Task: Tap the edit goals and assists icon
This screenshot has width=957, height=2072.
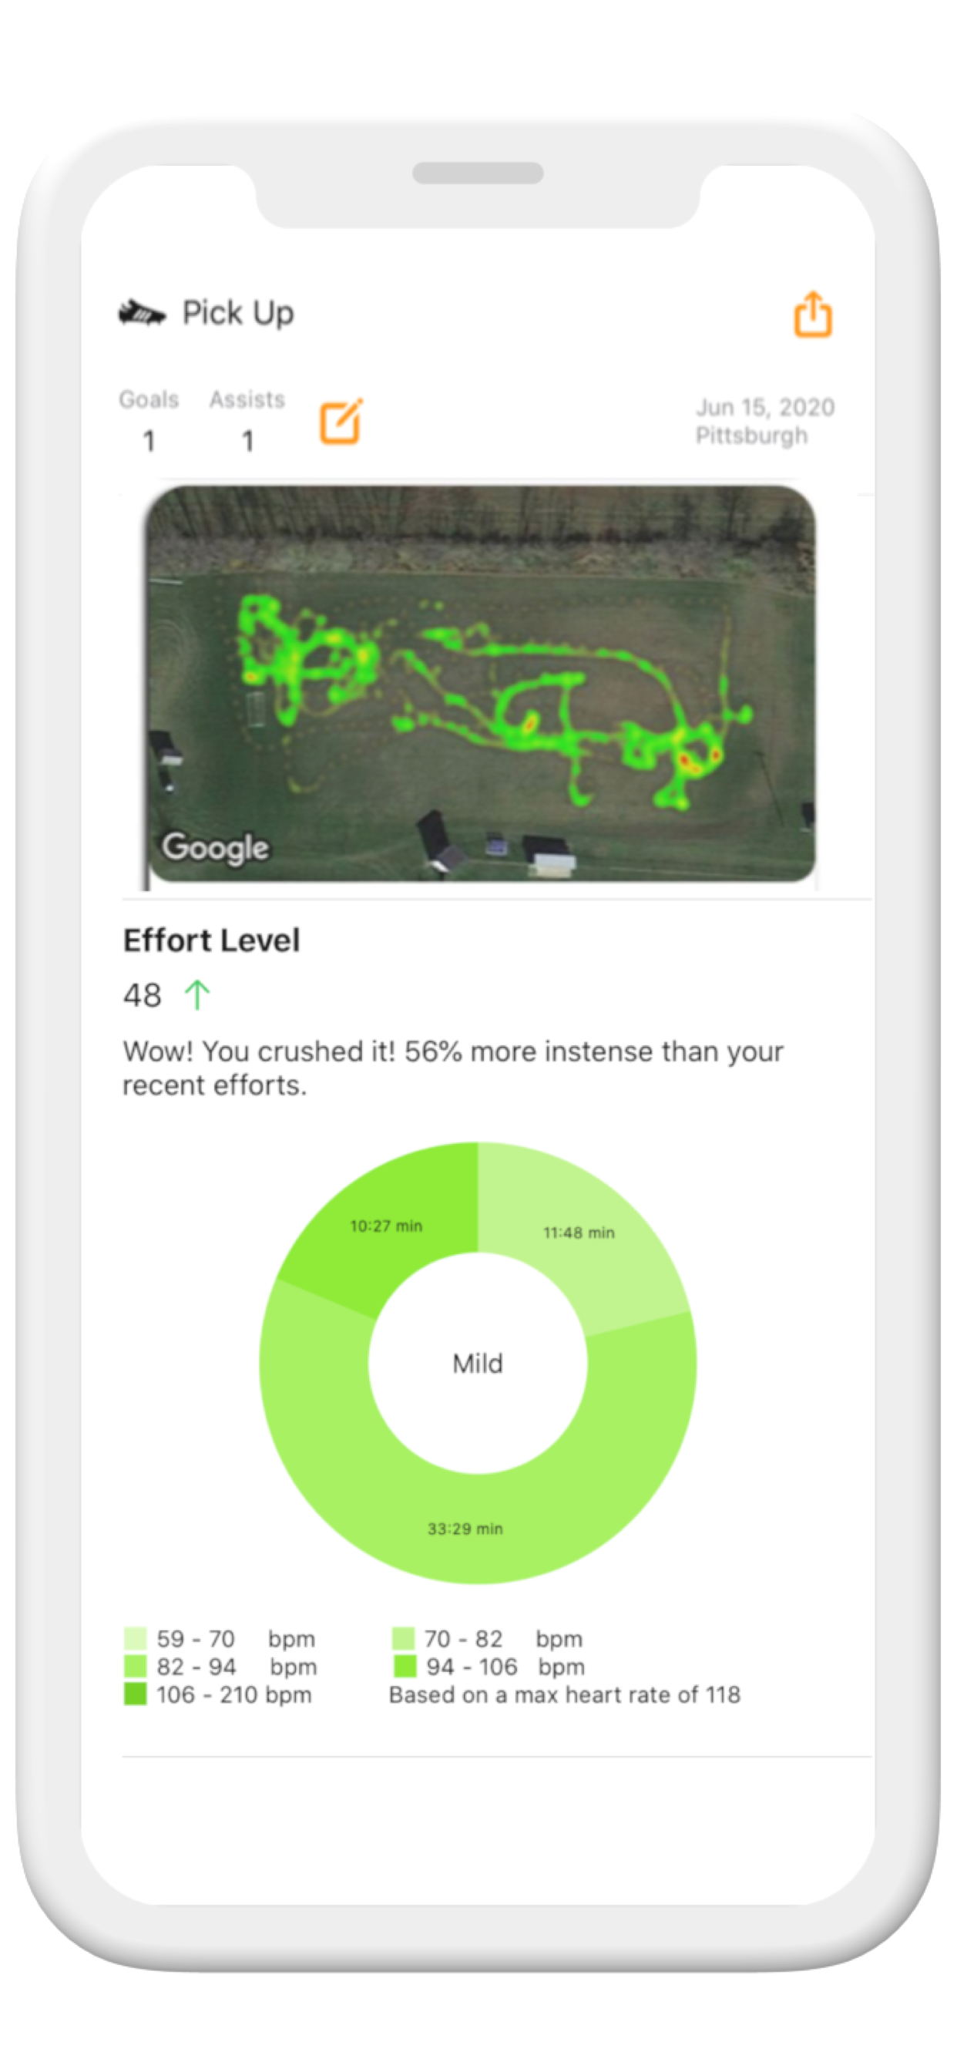Action: coord(341,421)
